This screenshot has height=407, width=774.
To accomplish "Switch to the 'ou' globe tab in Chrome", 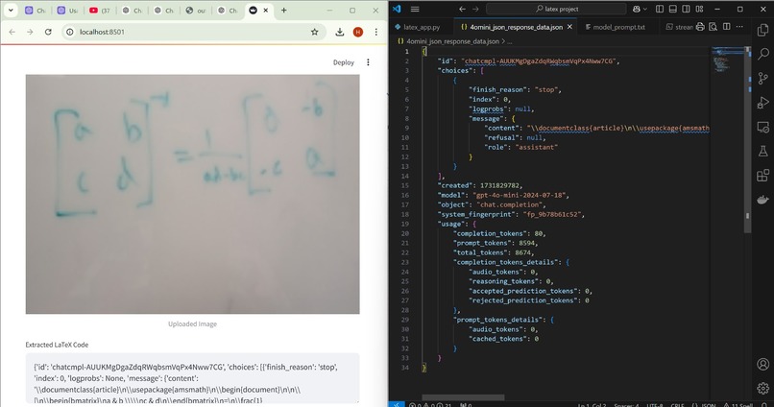I will [x=196, y=10].
